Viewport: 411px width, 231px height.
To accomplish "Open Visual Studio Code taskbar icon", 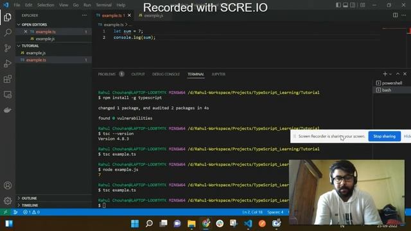I will pos(248,223).
